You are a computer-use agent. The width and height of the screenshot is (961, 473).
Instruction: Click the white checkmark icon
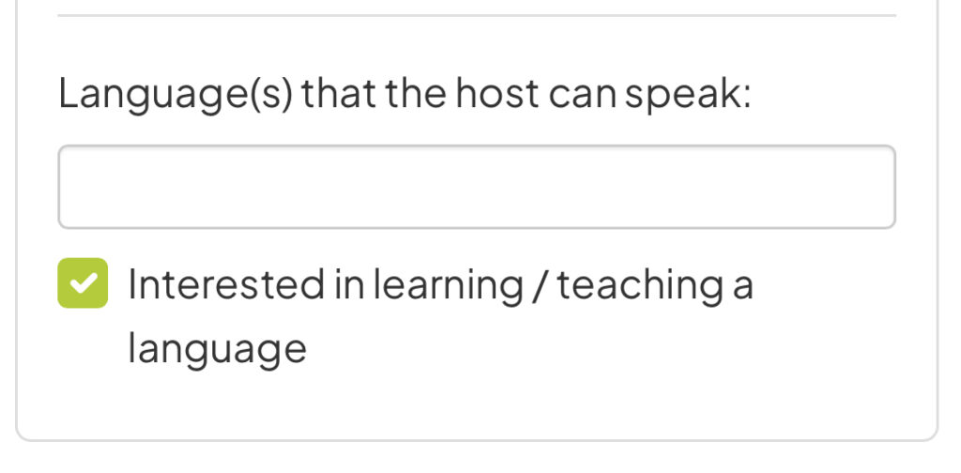83,283
